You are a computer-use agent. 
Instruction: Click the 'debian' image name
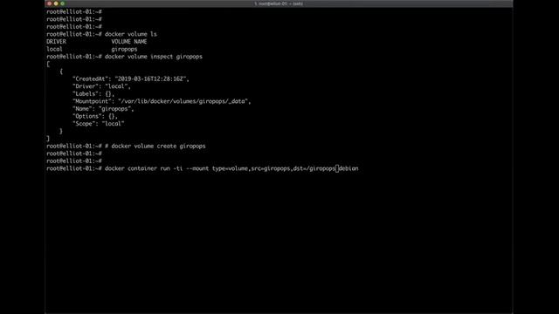pyautogui.click(x=349, y=168)
